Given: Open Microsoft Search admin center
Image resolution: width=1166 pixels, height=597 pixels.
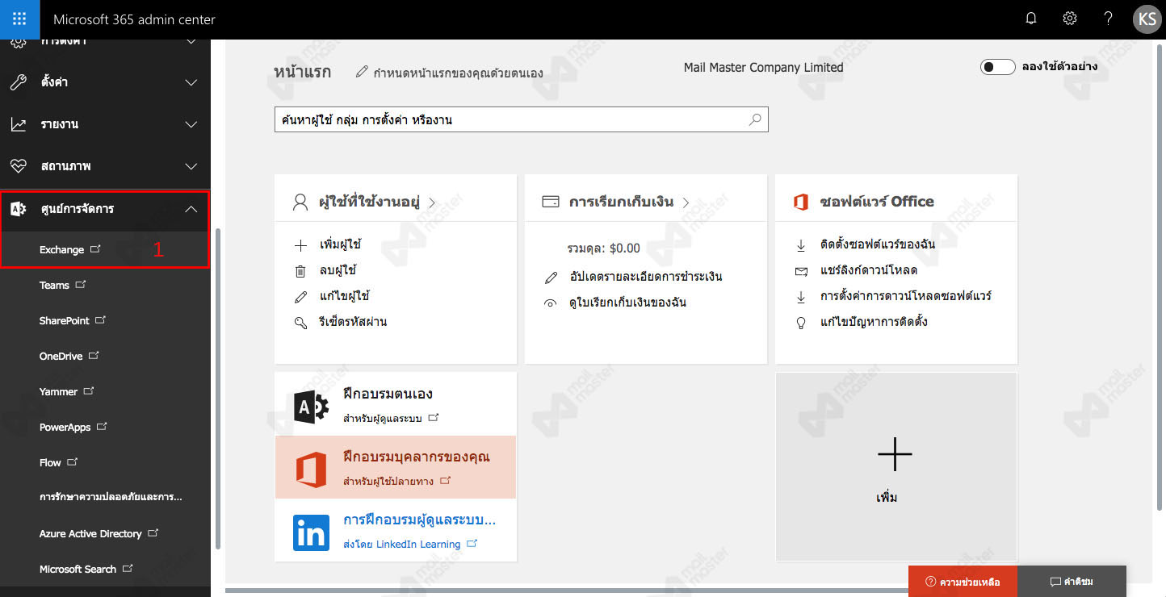Looking at the screenshot, I should [86, 569].
